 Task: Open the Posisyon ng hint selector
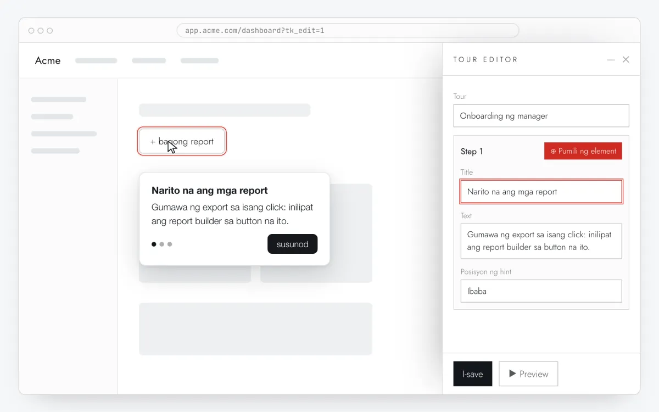pos(541,291)
